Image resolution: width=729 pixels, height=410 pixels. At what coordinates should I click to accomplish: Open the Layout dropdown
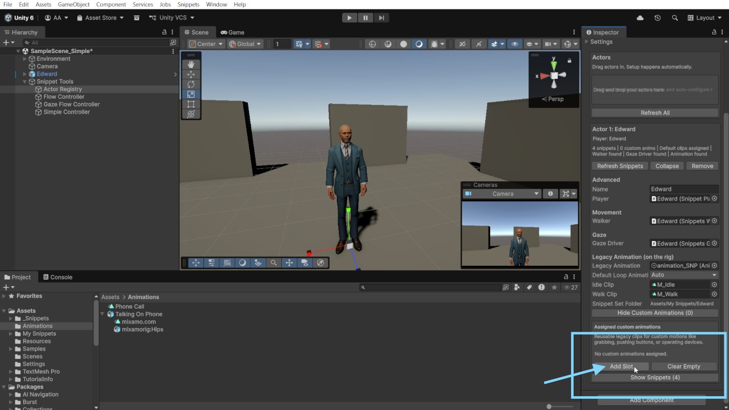[704, 18]
